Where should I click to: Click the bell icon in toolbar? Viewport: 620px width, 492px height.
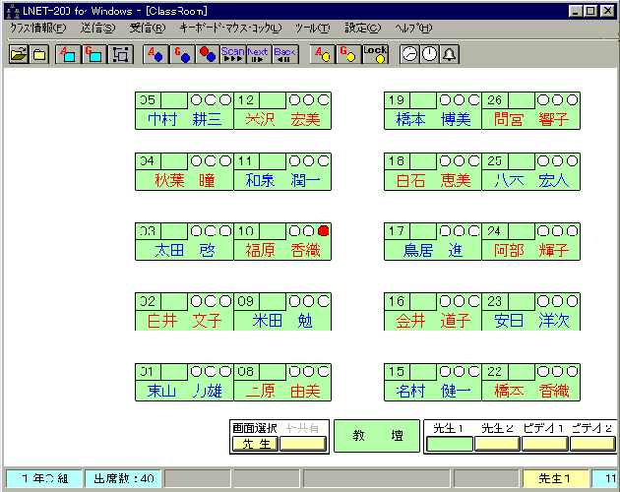(x=450, y=54)
